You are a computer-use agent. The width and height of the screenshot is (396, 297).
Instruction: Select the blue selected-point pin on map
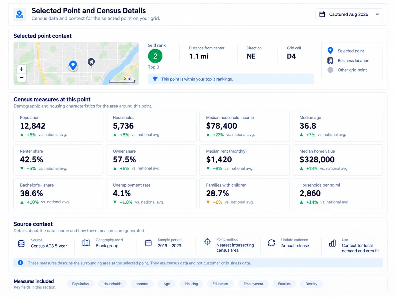(x=73, y=66)
